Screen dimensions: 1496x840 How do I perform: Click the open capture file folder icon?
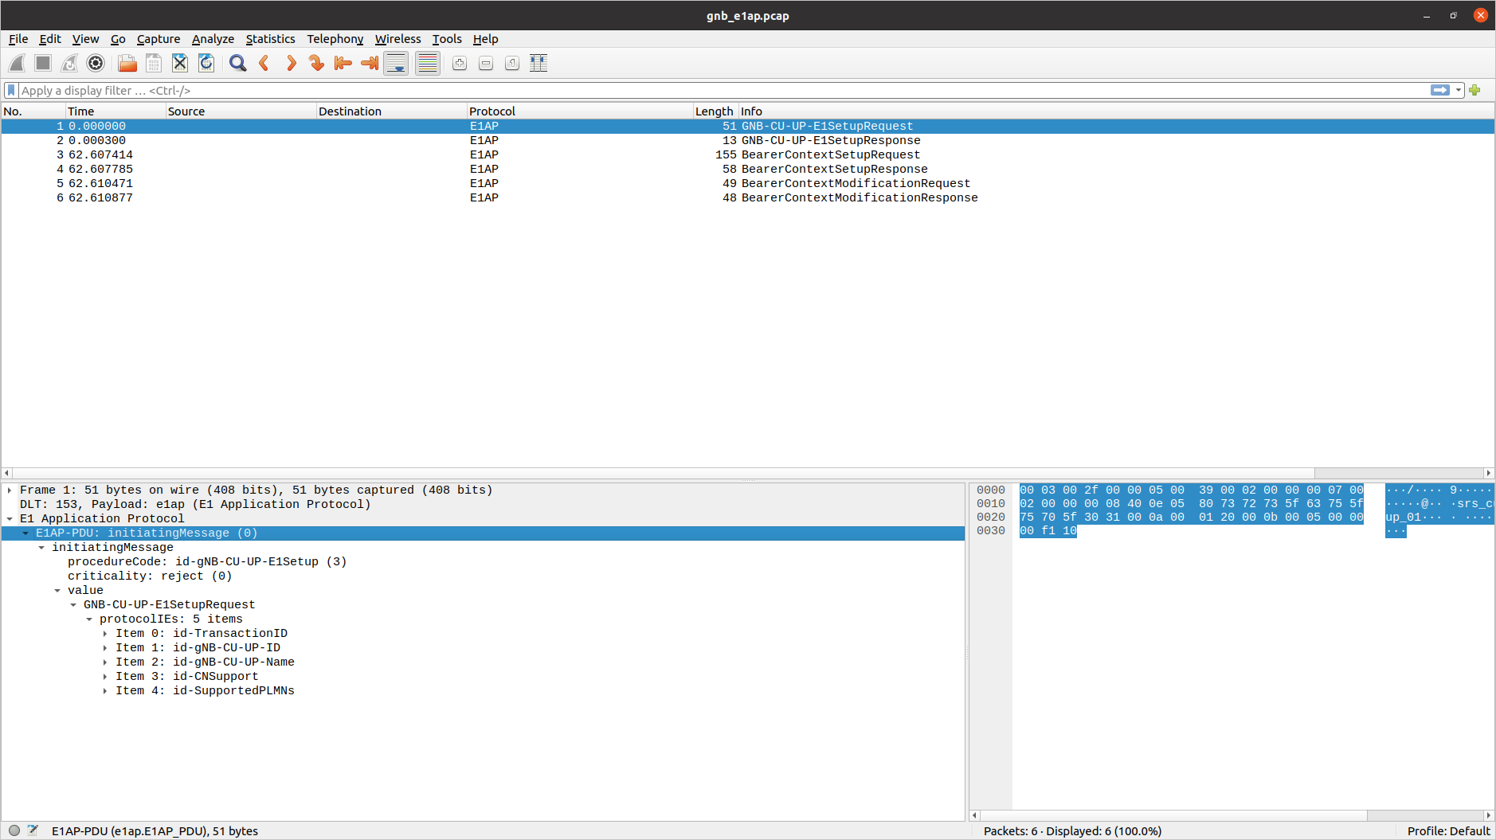(x=127, y=64)
